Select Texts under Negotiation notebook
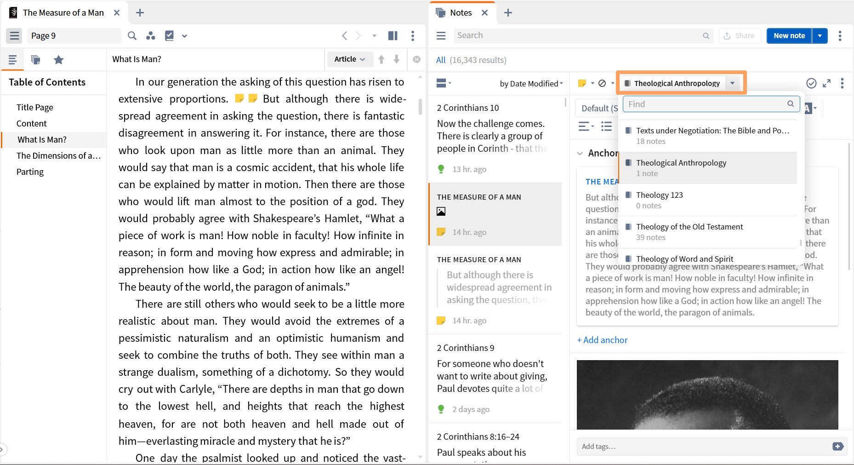The width and height of the screenshot is (854, 465). 707,136
